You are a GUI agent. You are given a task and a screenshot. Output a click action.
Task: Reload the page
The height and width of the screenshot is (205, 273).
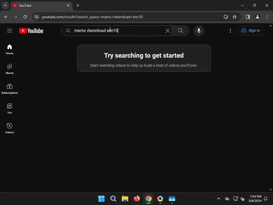tap(25, 17)
